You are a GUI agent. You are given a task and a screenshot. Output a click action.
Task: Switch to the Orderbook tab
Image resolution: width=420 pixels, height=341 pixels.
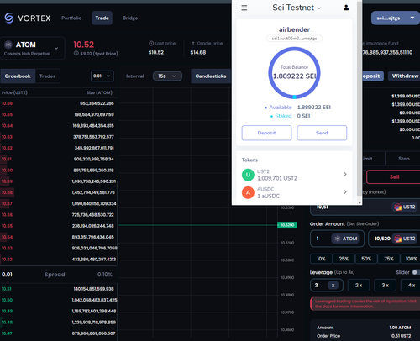(x=18, y=76)
